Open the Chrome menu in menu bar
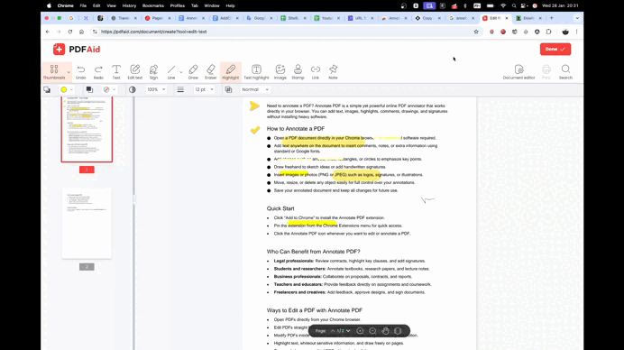The height and width of the screenshot is (350, 624). click(65, 5)
